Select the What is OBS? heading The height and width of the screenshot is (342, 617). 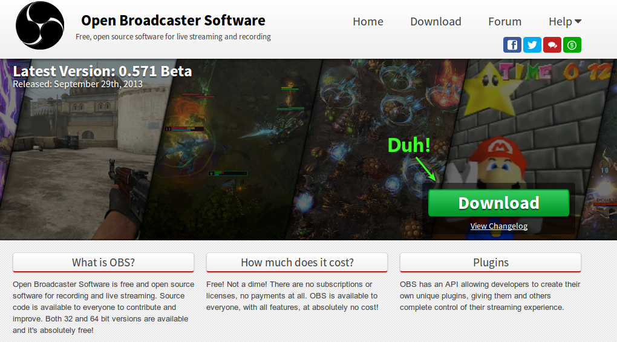point(103,262)
